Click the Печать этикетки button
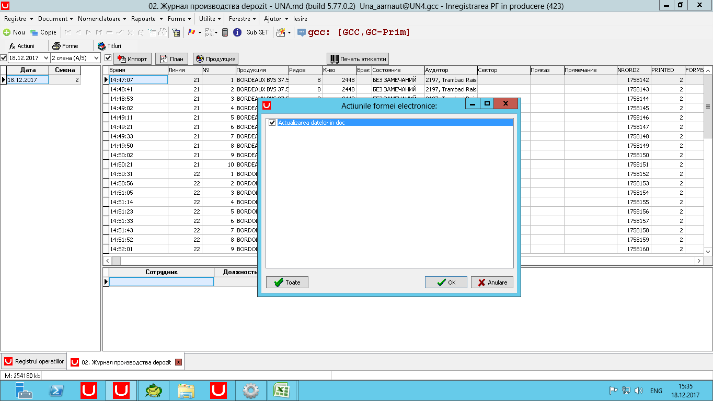 click(x=358, y=58)
